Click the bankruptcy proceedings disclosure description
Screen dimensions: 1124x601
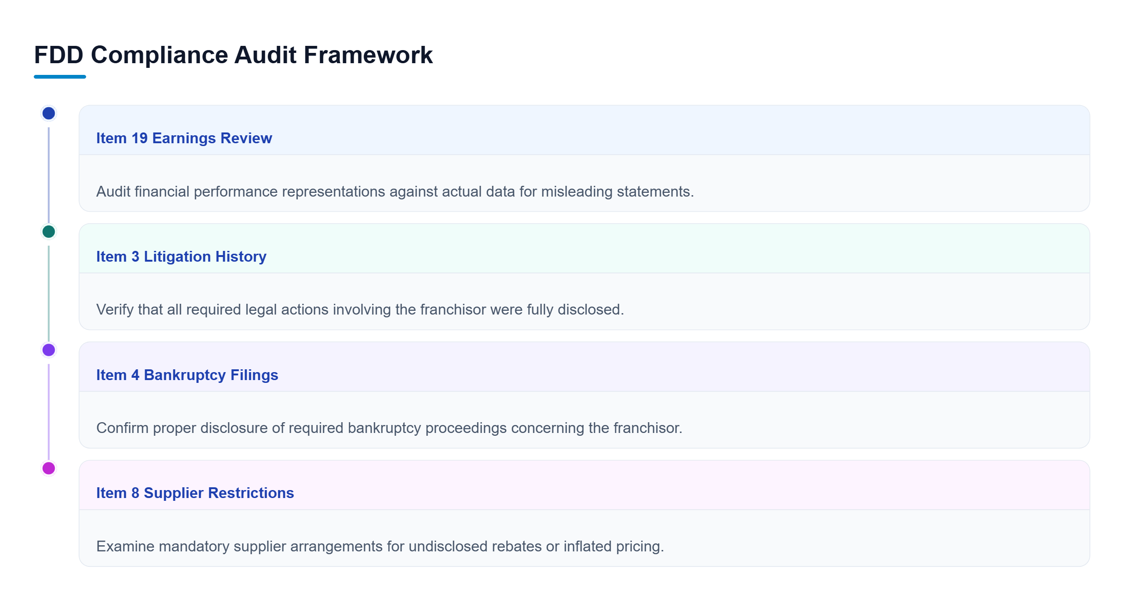click(389, 428)
